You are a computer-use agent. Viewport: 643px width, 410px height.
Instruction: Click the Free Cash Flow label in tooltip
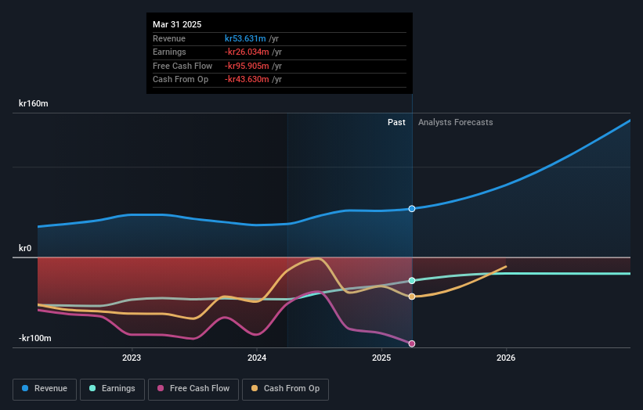[182, 66]
